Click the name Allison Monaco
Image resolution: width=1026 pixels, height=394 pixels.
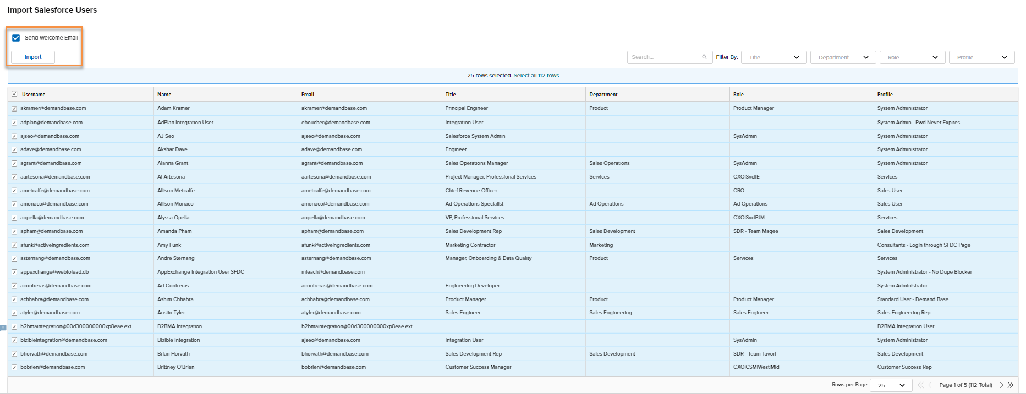pos(175,204)
